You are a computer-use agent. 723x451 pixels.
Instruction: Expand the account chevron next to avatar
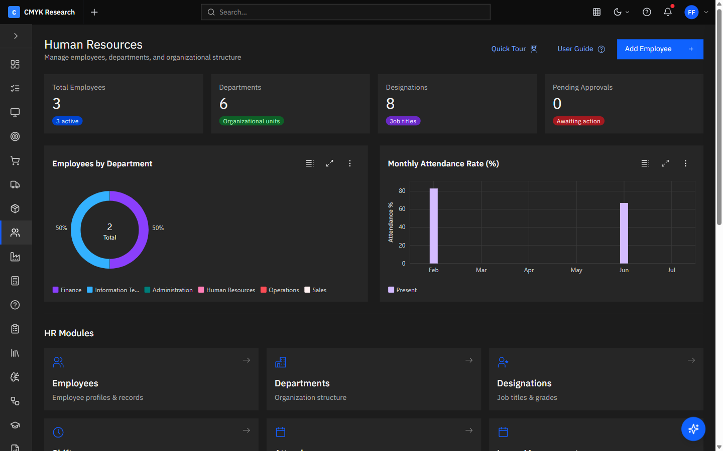click(x=706, y=12)
